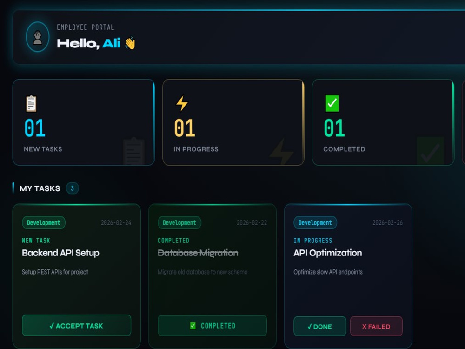Open the In Progress stat card
Screen dimensions: 465x349
click(x=233, y=122)
